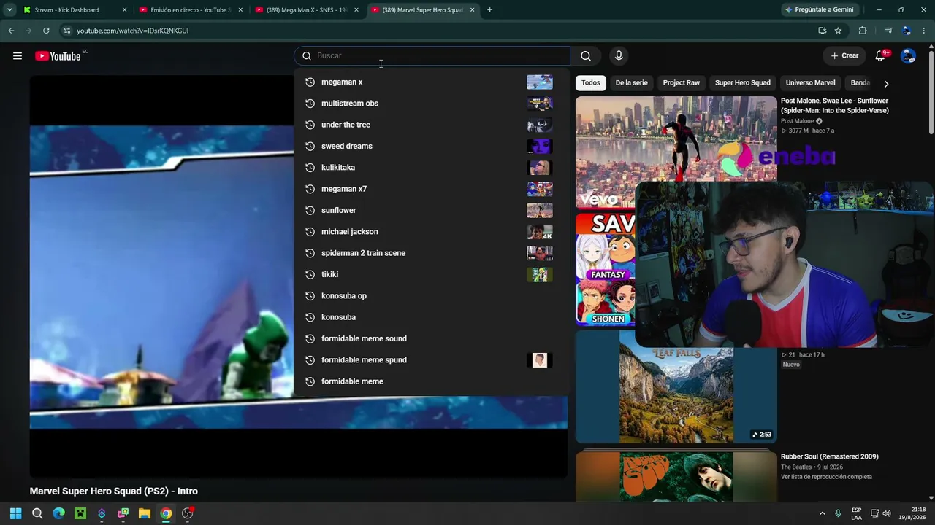Click the install app icon in address bar
935x525 pixels.
[x=822, y=31]
